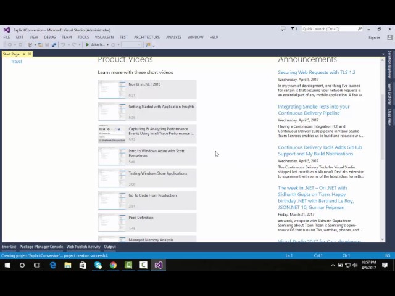This screenshot has height=296, width=395.
Task: Open the Team Explorer side tab
Action: point(389,93)
